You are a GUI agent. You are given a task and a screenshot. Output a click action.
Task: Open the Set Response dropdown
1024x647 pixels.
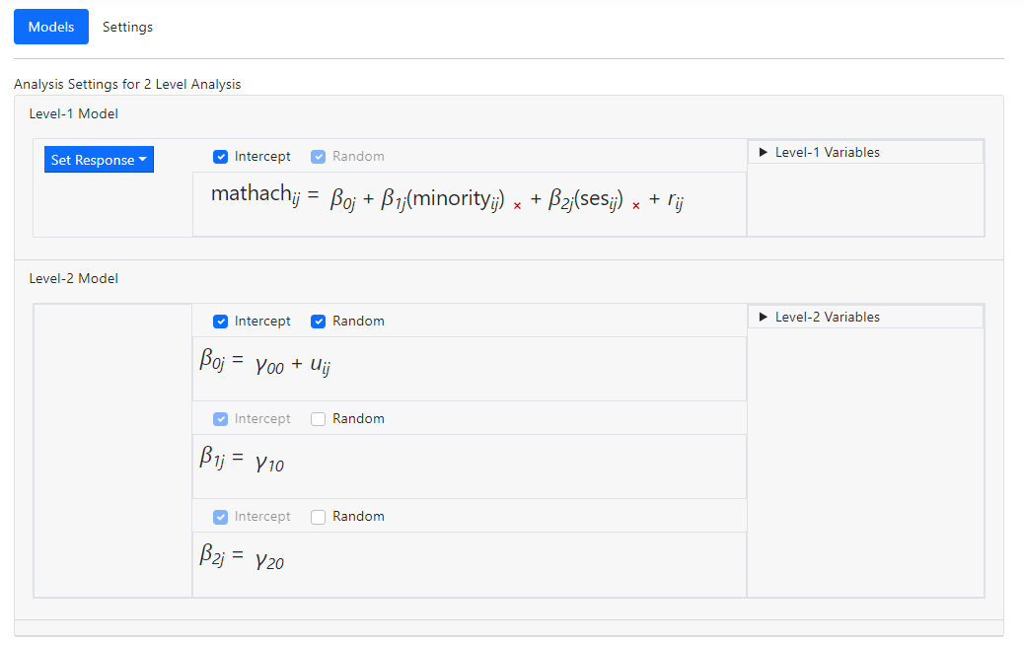(99, 160)
